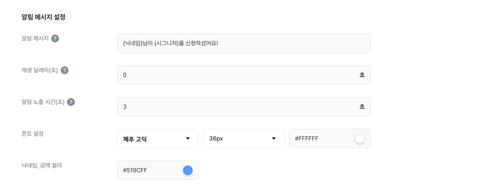Click the 알림 노출 시간(초) label text

tap(43, 102)
